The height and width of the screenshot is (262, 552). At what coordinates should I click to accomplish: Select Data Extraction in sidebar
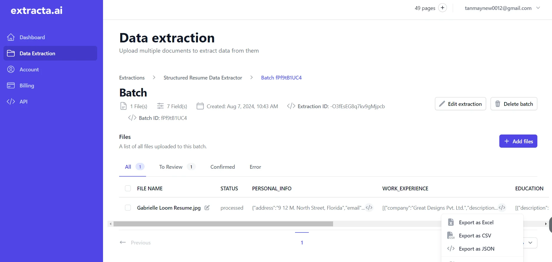pyautogui.click(x=50, y=53)
